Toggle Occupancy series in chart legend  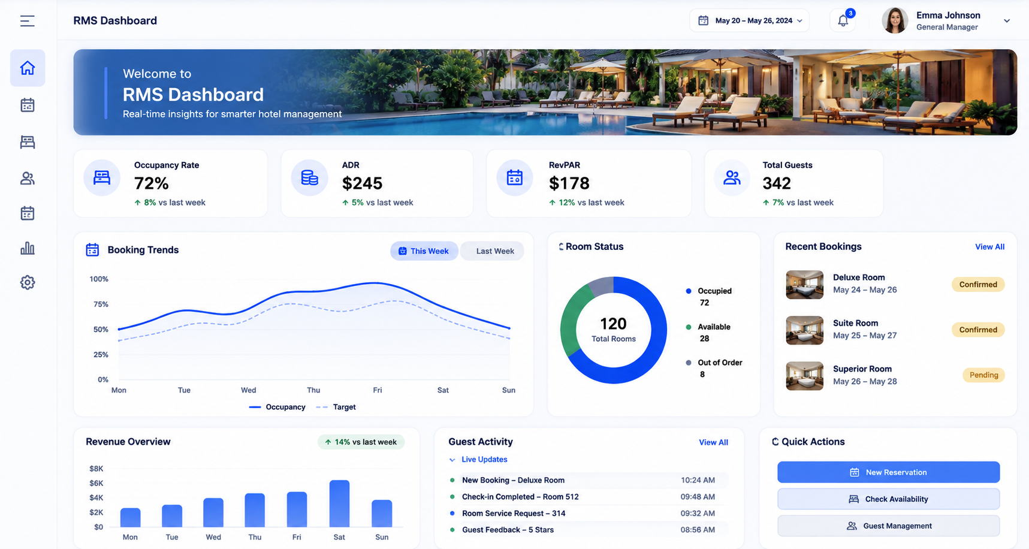[x=277, y=407]
